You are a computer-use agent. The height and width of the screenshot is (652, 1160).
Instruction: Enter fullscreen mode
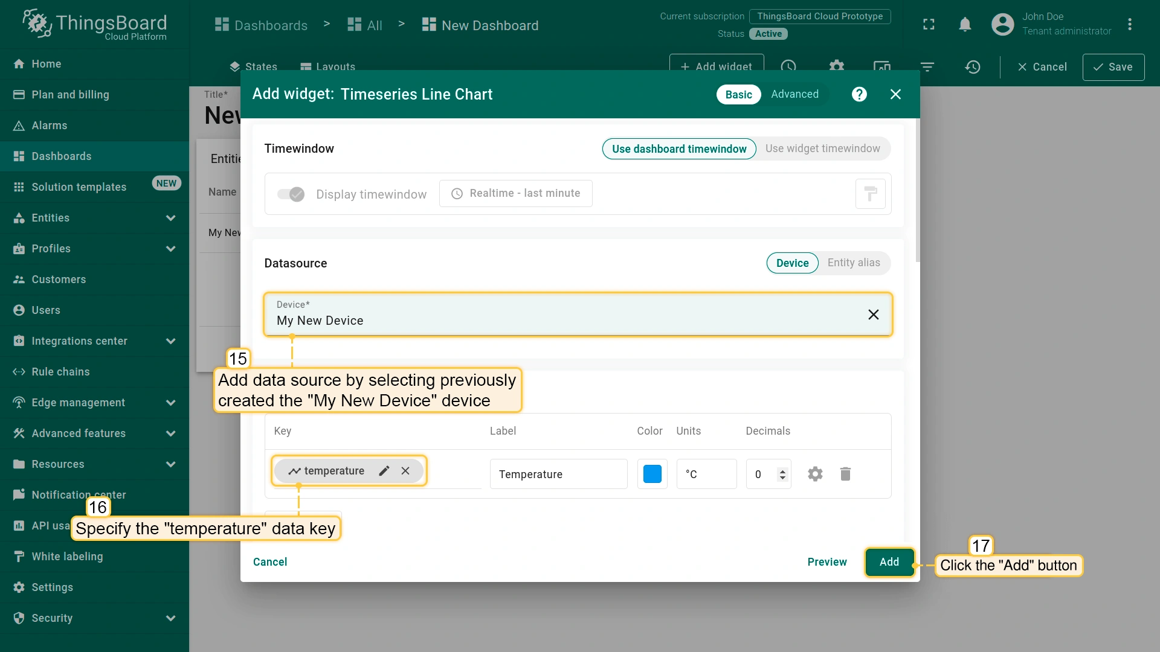pos(929,24)
